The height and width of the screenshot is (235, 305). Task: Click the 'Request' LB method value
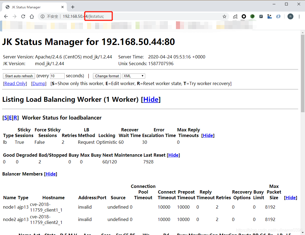coord(86,142)
